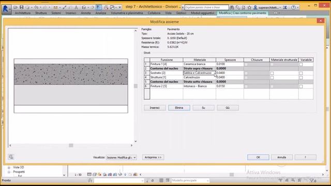Click the Help question mark icon
Viewport: 331px width, 186px height.
[x=293, y=7]
